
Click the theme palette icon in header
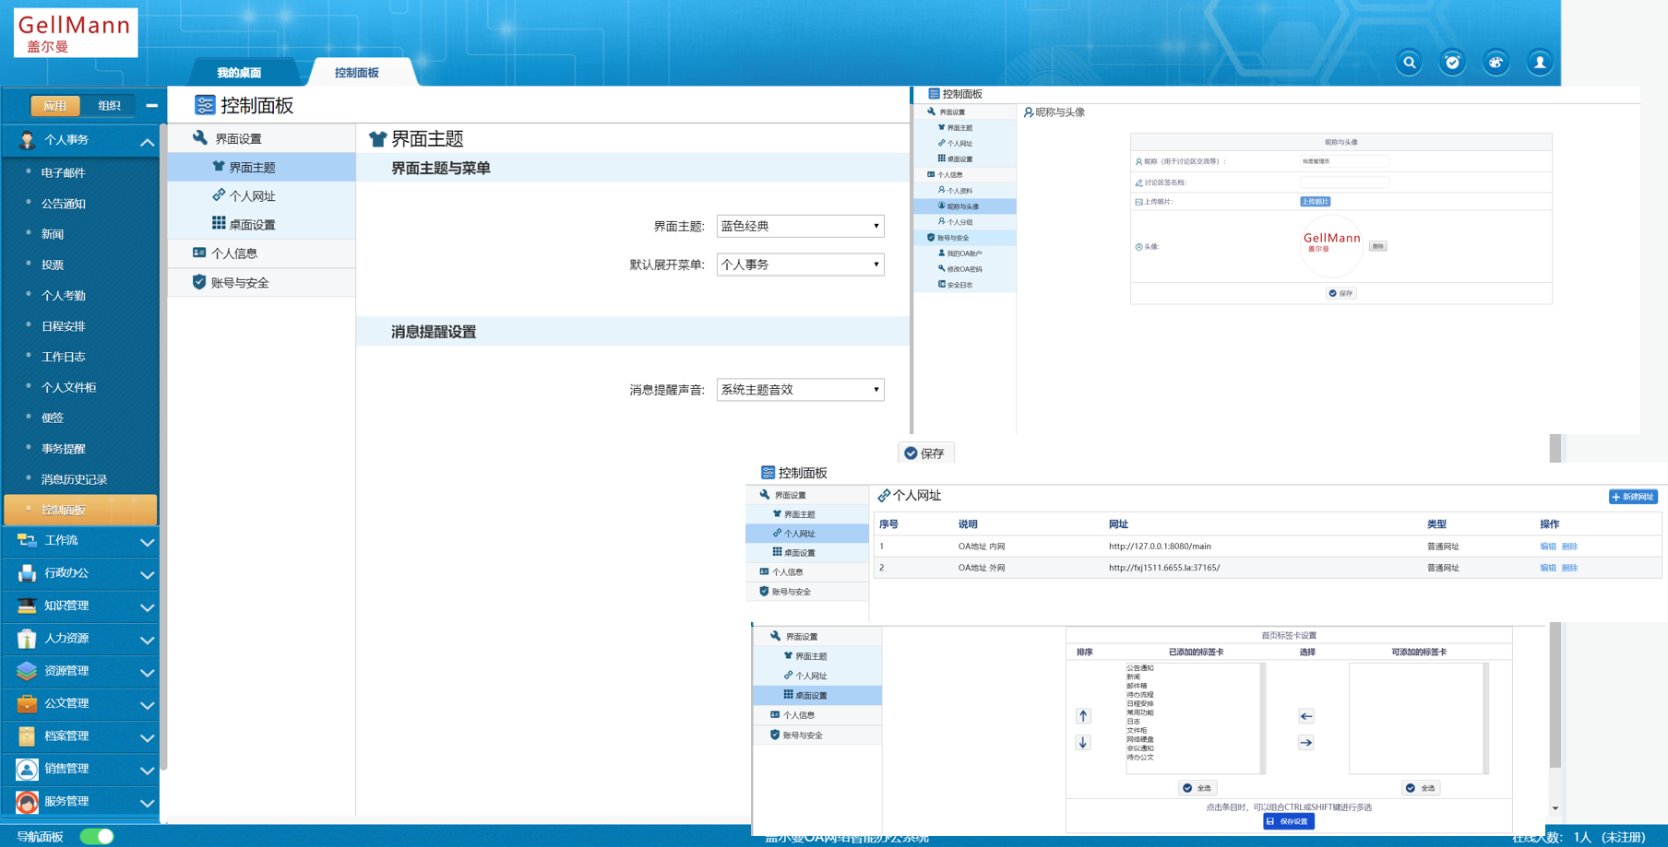[x=1495, y=63]
